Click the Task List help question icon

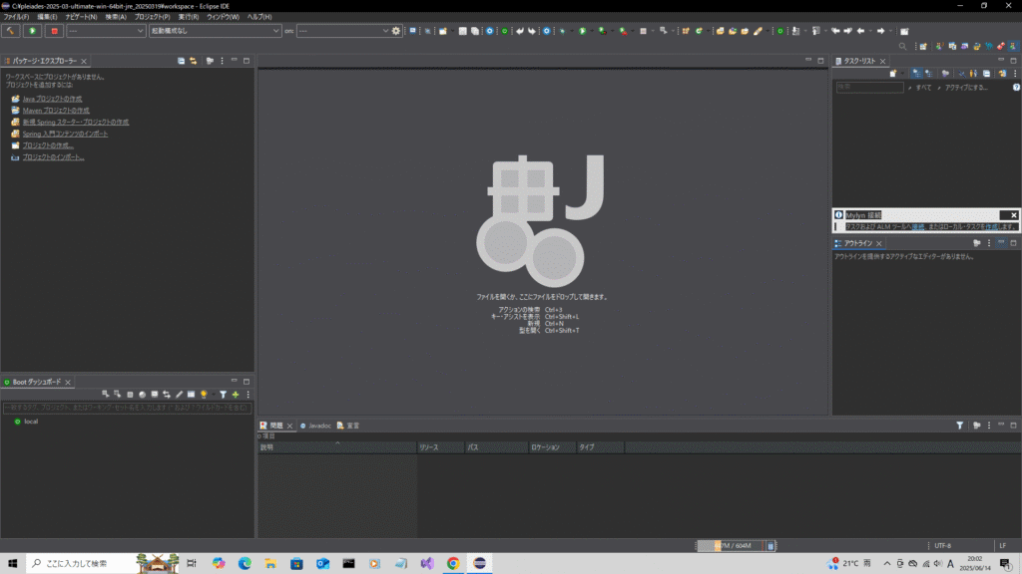[1016, 88]
